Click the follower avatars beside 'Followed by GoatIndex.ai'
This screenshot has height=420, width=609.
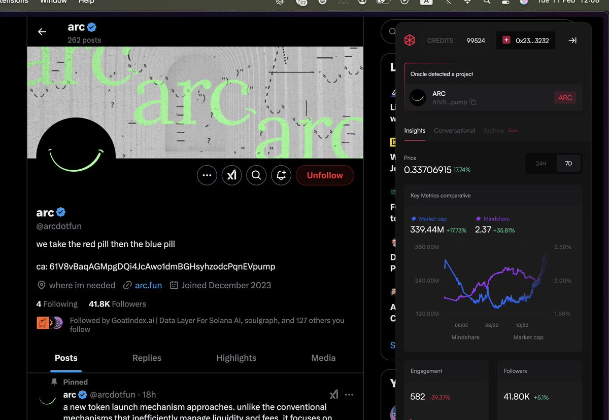tap(50, 323)
